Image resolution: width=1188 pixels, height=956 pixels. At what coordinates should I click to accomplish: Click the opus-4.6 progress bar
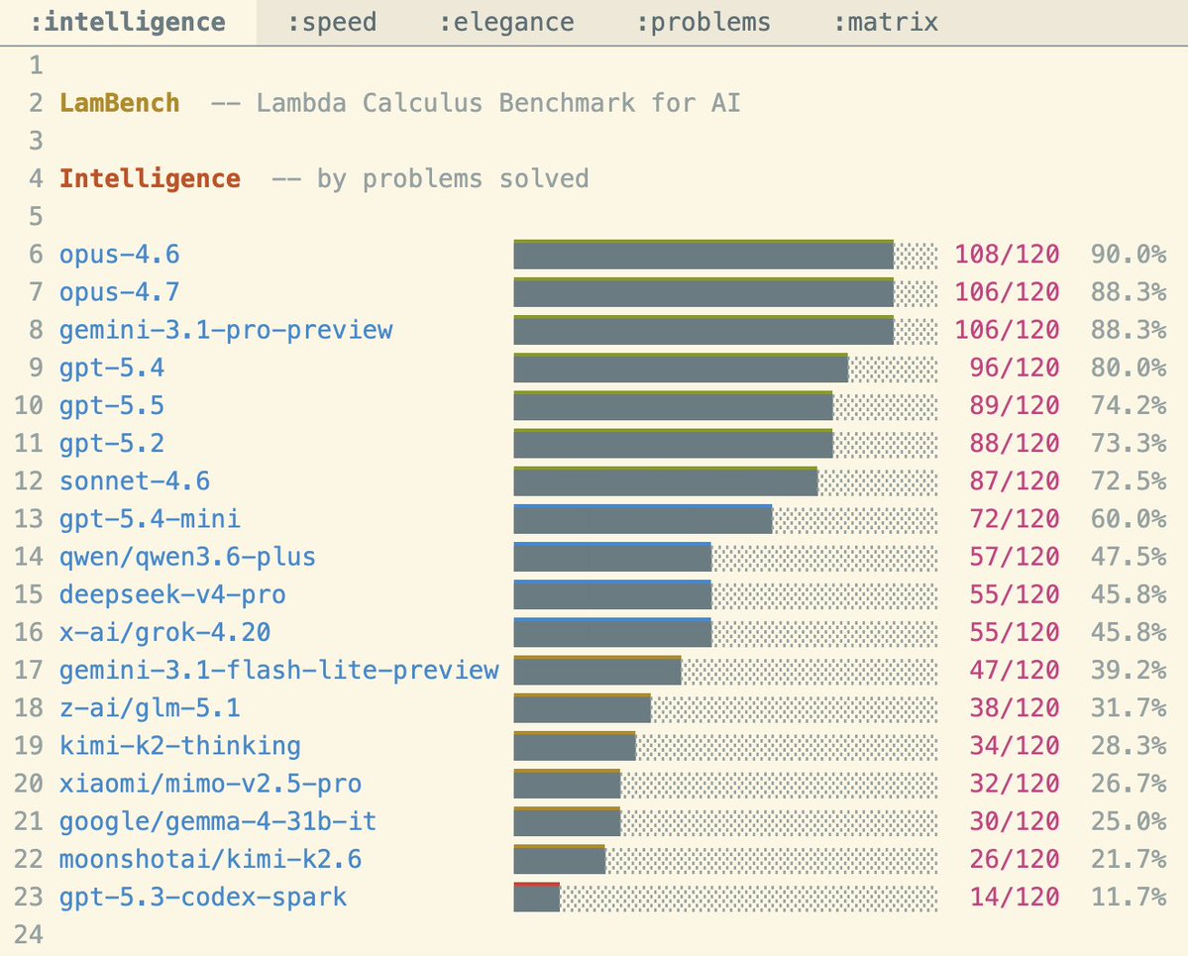[726, 255]
